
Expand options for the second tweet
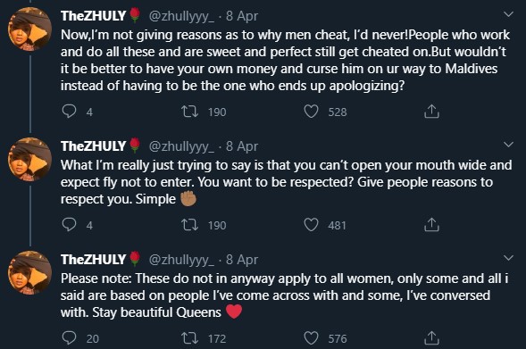pyautogui.click(x=508, y=145)
